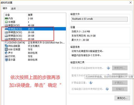Select the highlighted 新硬盘(SCSI) 20 GB row
134x105 pixels.
point(35,29)
